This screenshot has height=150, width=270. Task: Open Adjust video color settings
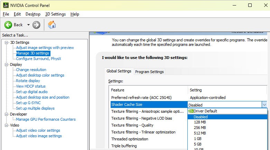click(38, 130)
